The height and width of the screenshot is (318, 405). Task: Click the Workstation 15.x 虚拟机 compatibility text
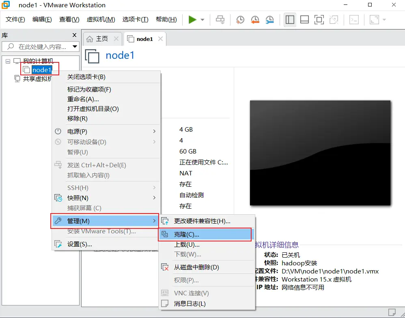tap(317, 280)
